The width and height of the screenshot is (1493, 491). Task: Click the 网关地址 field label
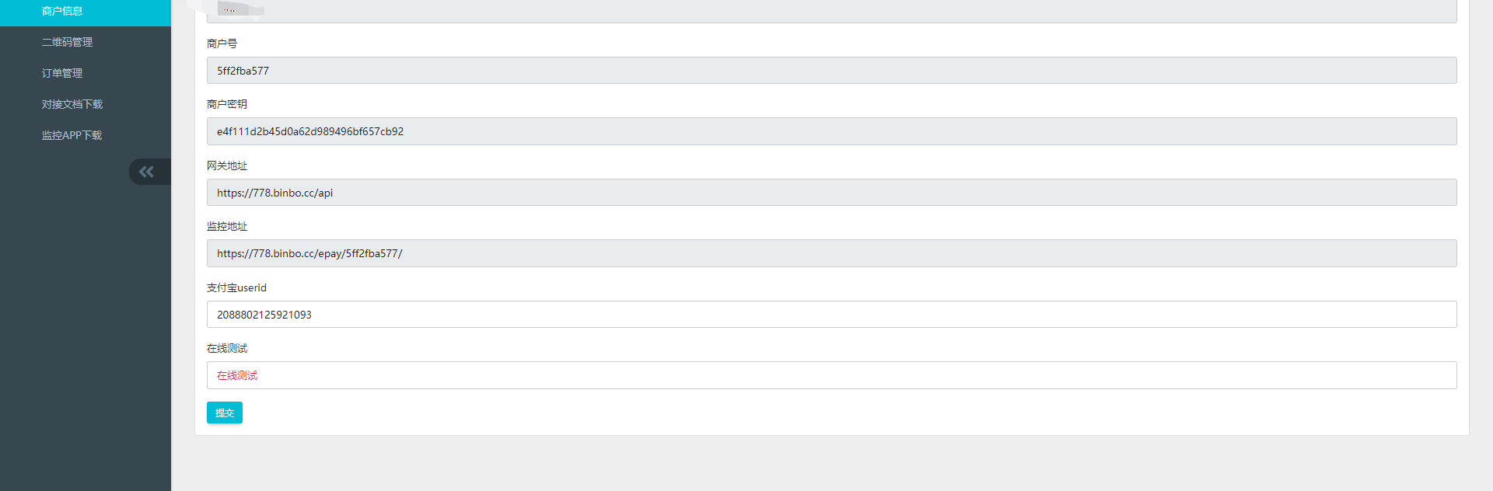coord(227,165)
